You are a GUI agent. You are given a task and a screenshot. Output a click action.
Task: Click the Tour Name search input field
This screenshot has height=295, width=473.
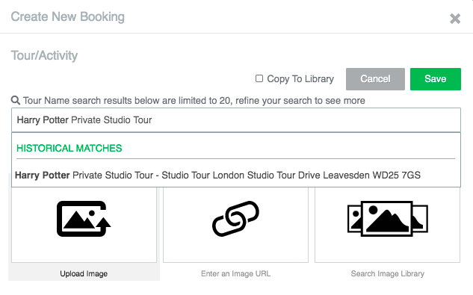click(x=236, y=119)
